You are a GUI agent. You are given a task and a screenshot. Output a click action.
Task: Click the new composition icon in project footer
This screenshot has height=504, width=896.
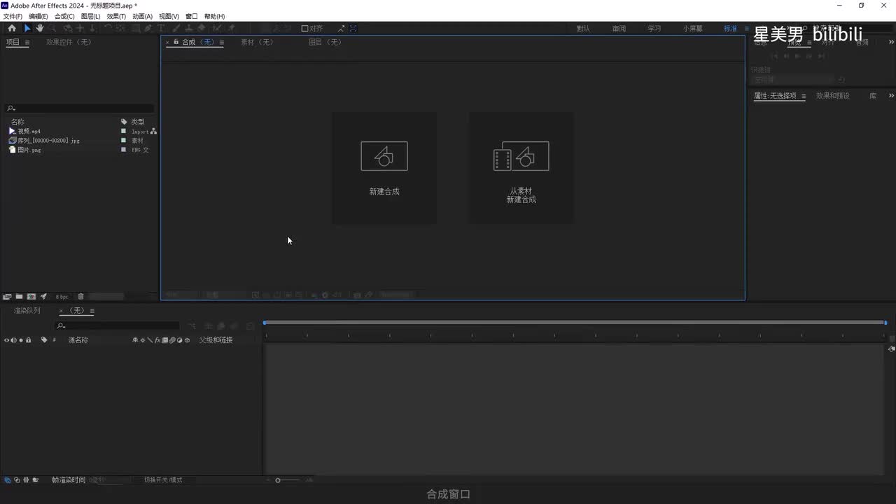point(31,297)
